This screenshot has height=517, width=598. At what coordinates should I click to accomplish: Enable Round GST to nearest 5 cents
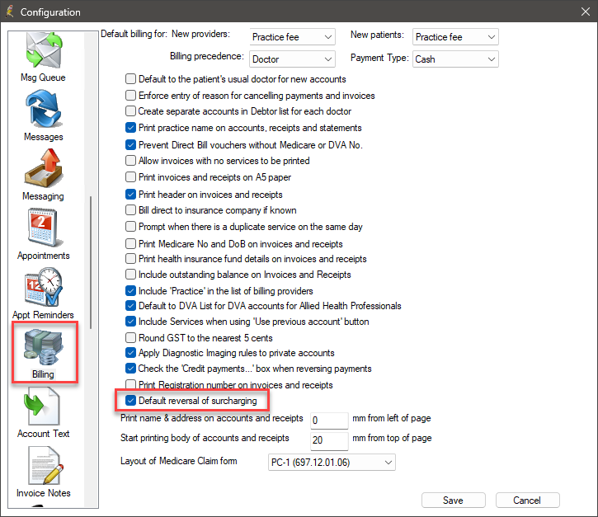point(131,338)
